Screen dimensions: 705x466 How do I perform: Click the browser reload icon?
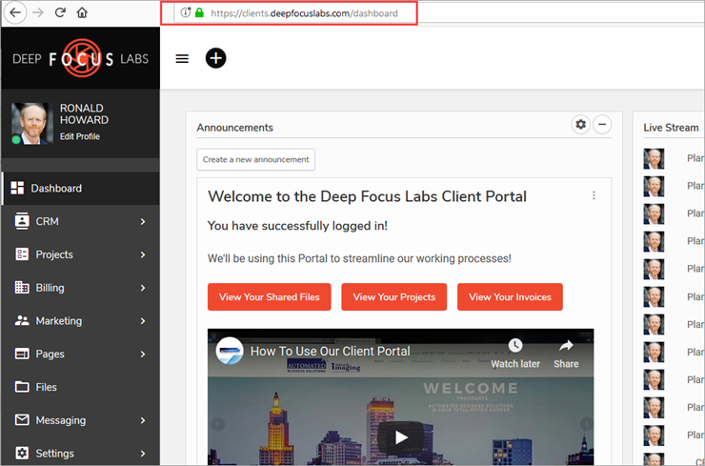[60, 12]
